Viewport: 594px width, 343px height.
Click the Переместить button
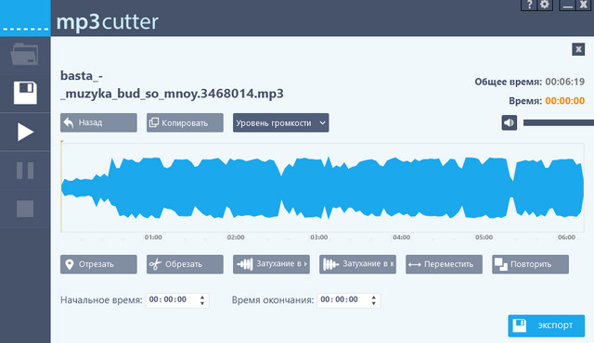click(444, 264)
